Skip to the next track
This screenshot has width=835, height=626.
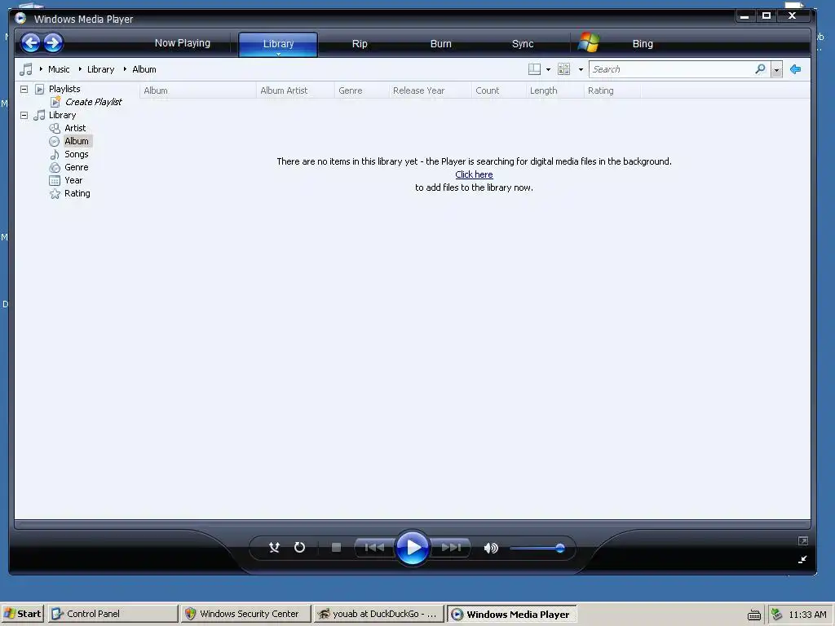(450, 547)
